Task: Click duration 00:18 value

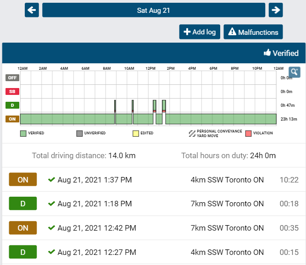Action: [289, 204]
